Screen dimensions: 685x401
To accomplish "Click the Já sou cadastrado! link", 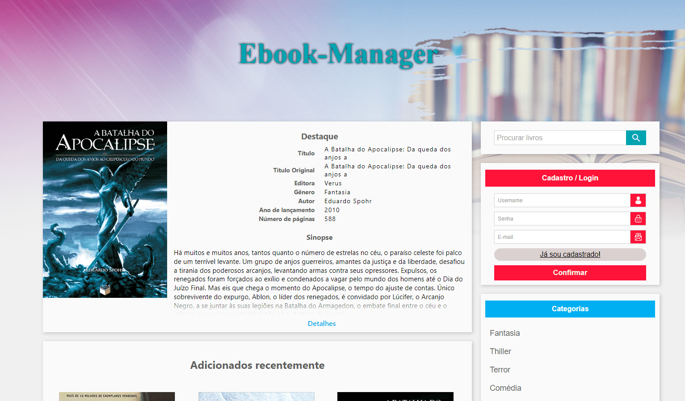I will click(x=570, y=255).
